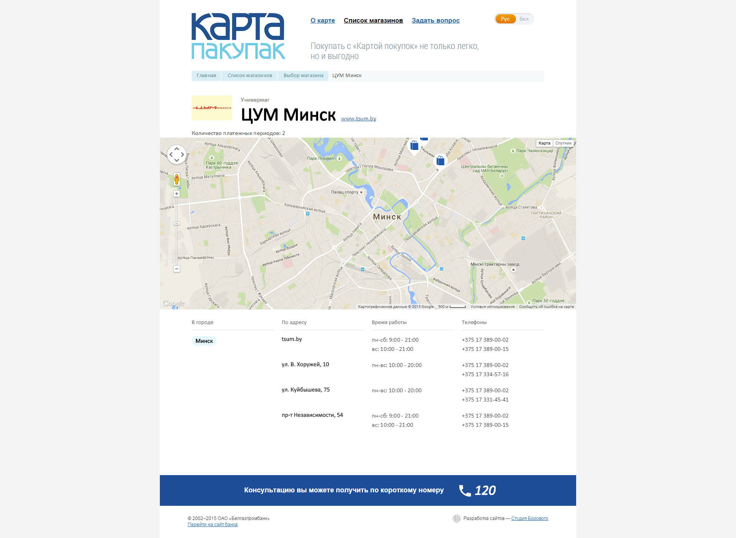Pan the map right using the right arrow

click(182, 155)
